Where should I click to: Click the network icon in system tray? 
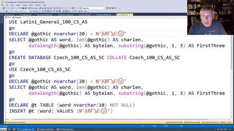click(218, 129)
